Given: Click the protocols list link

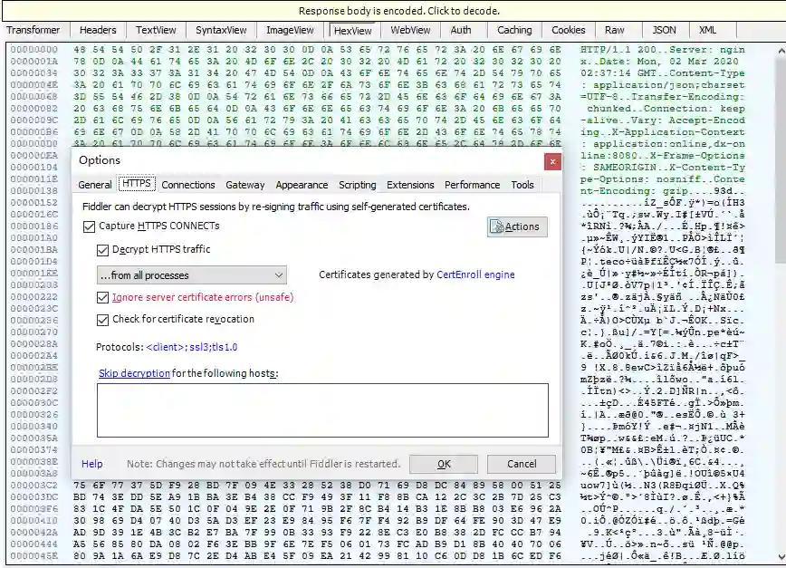Looking at the screenshot, I should coord(191,346).
